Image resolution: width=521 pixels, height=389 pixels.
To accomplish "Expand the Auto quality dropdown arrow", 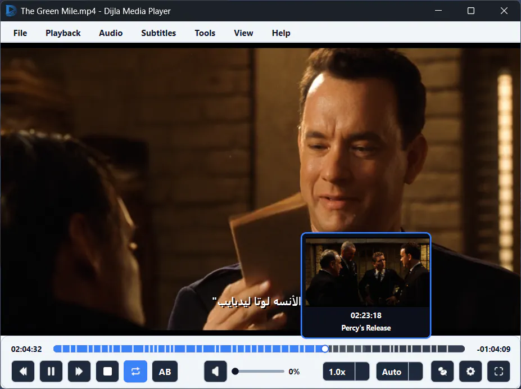I will click(416, 372).
